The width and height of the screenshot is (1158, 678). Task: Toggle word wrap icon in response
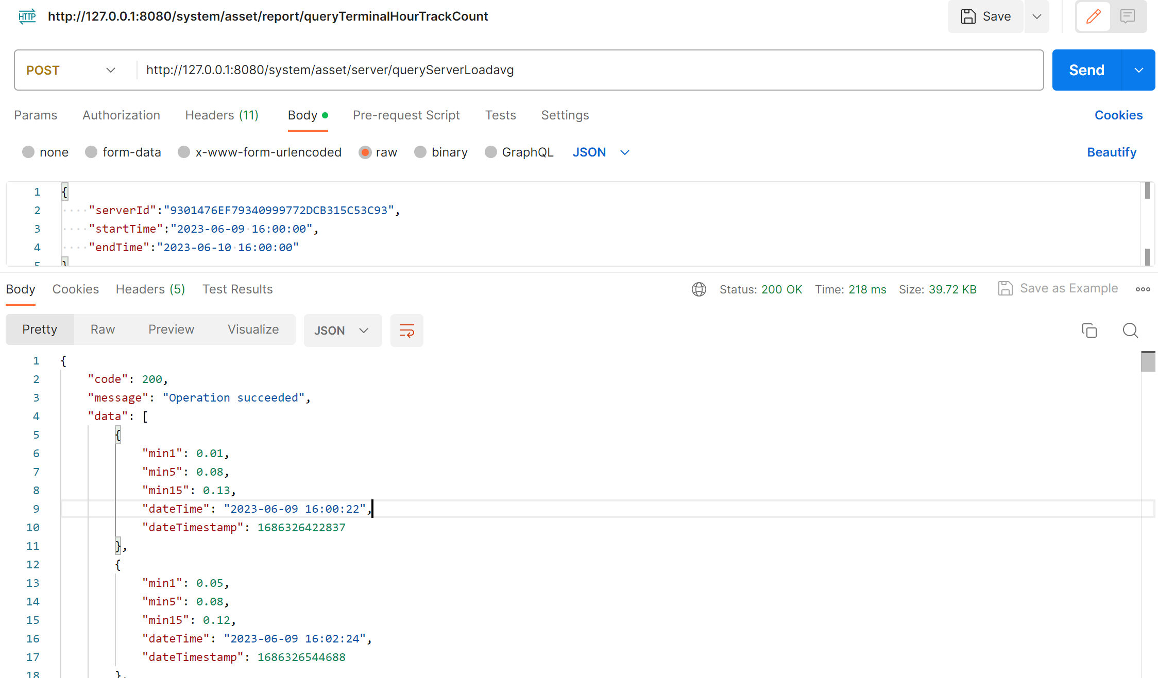click(x=406, y=331)
